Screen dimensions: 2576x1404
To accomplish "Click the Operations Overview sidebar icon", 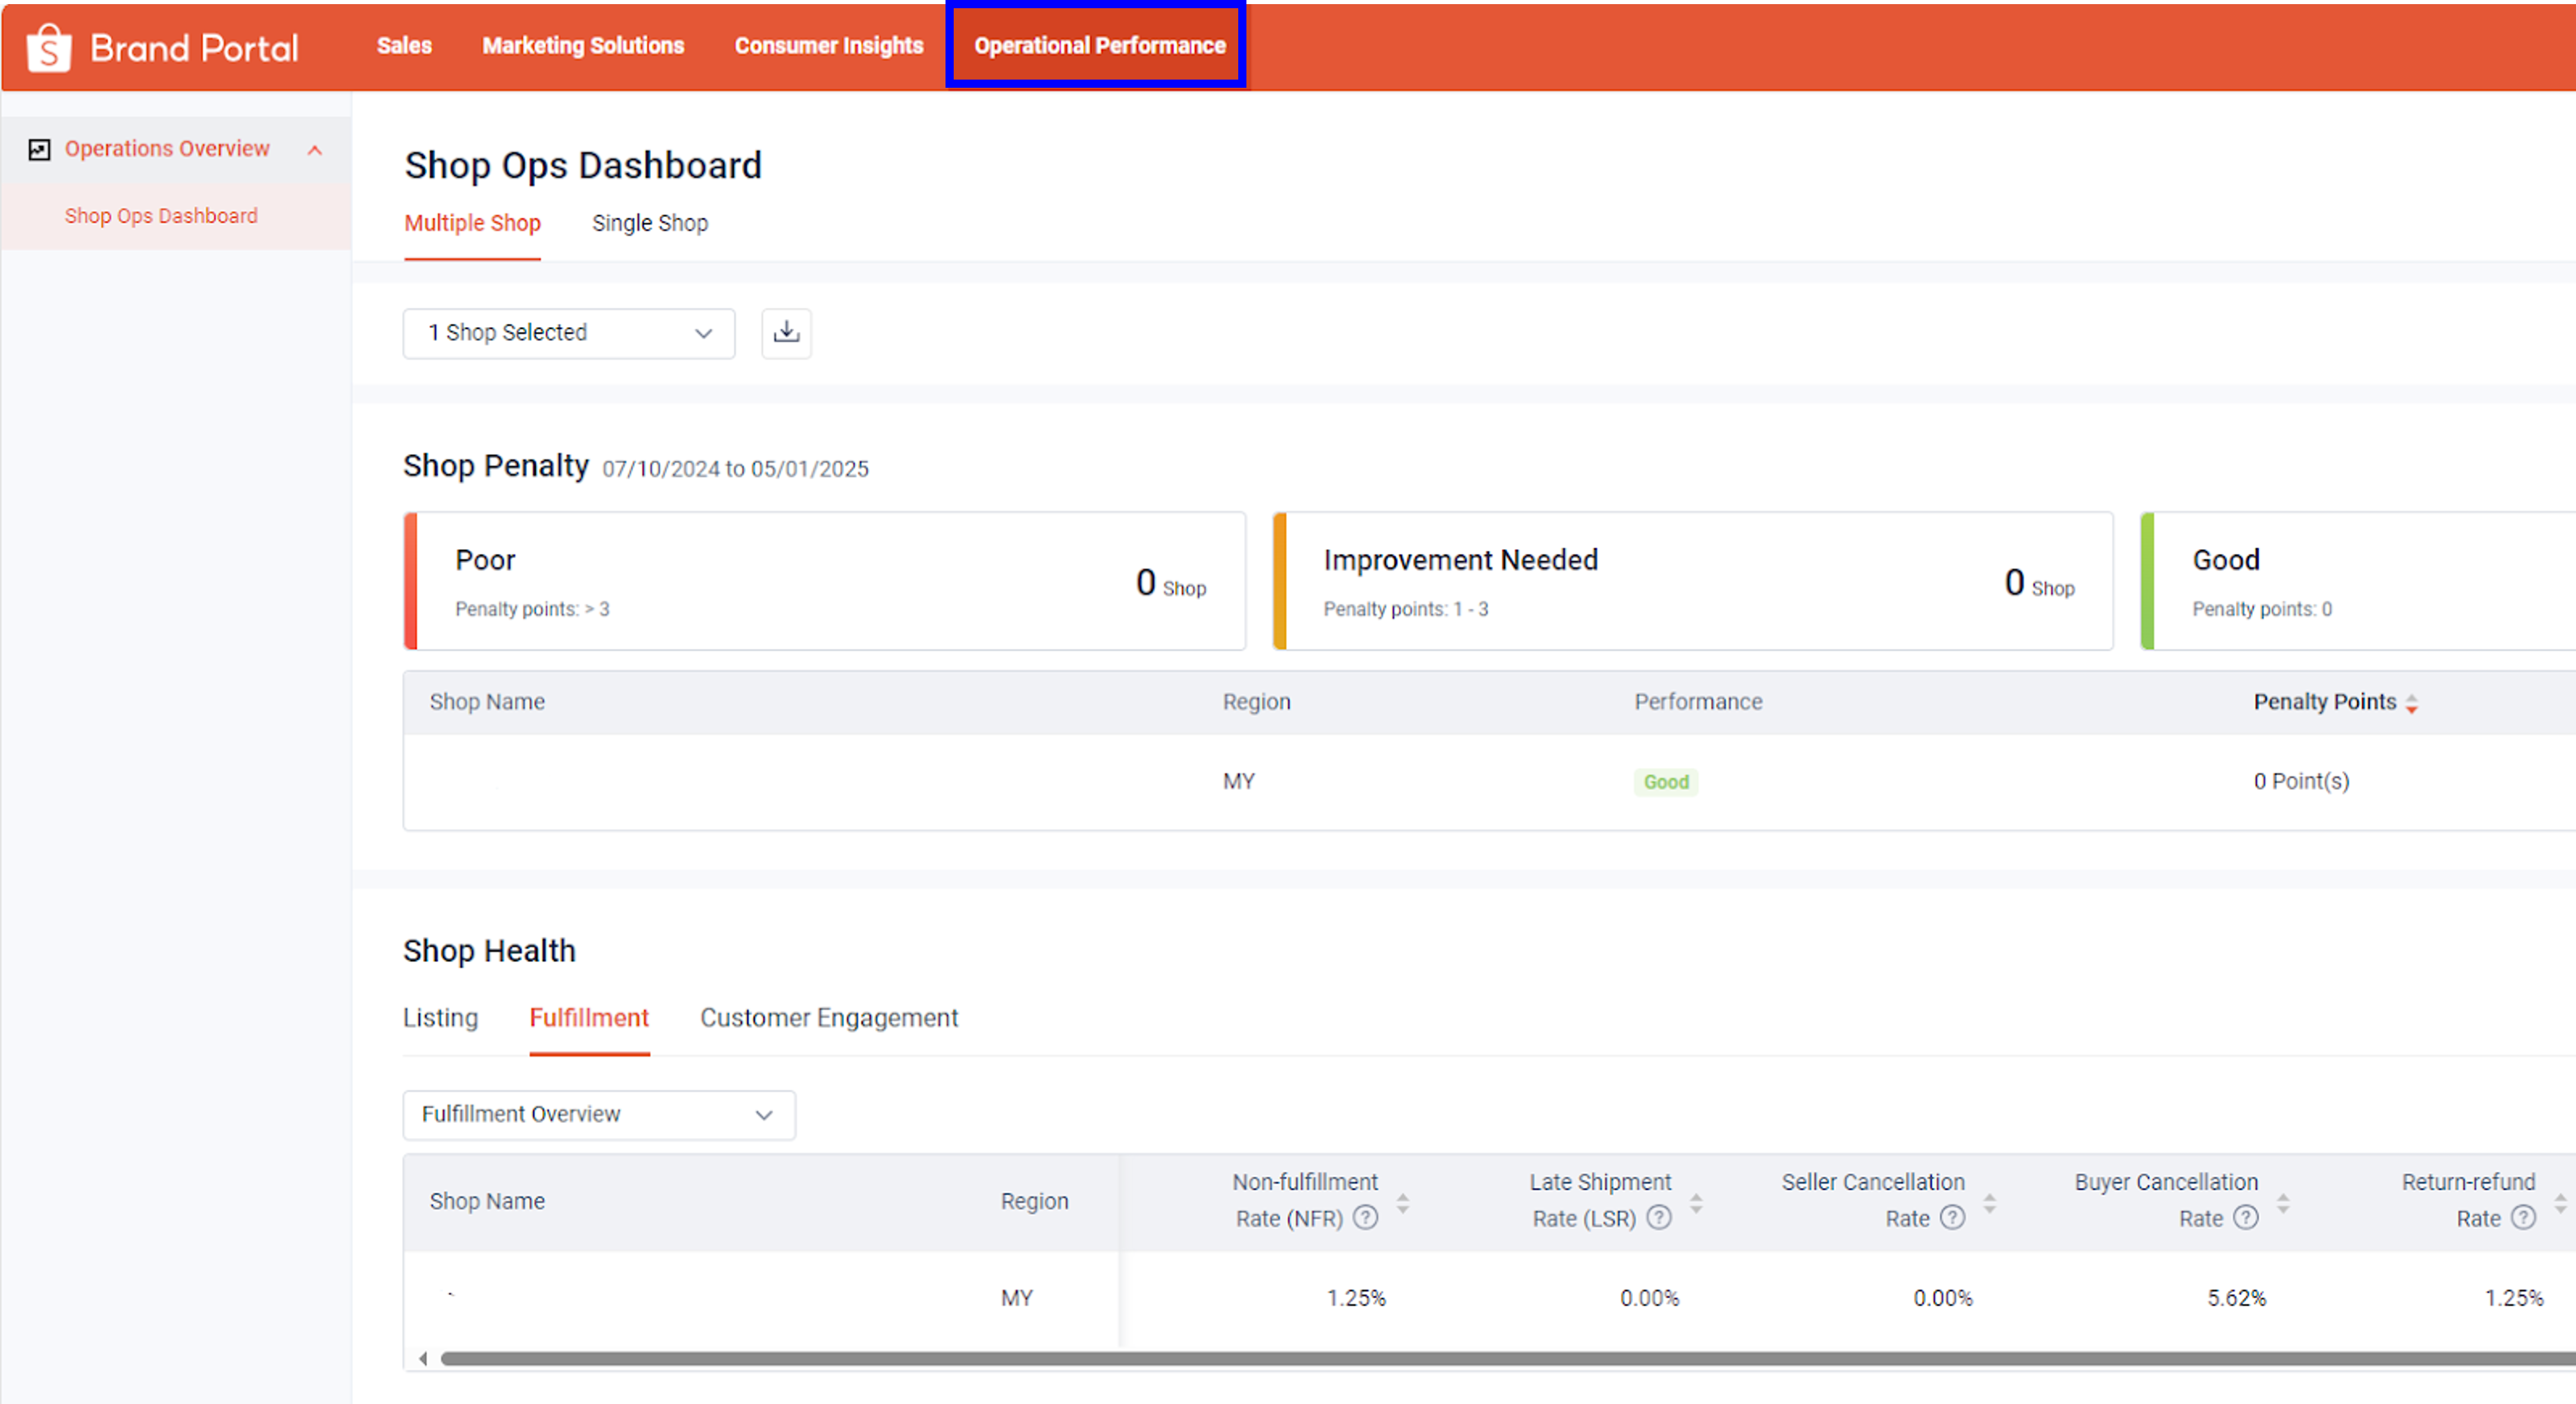I will (x=39, y=148).
